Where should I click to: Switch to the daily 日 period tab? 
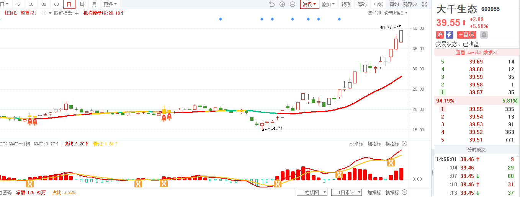tap(69, 4)
